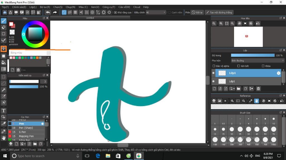Select the Text tool
The width and height of the screenshot is (286, 160).
pos(4,111)
